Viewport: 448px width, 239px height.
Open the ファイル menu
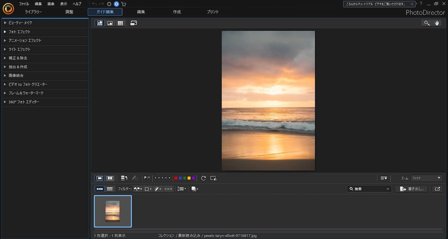[x=24, y=4]
